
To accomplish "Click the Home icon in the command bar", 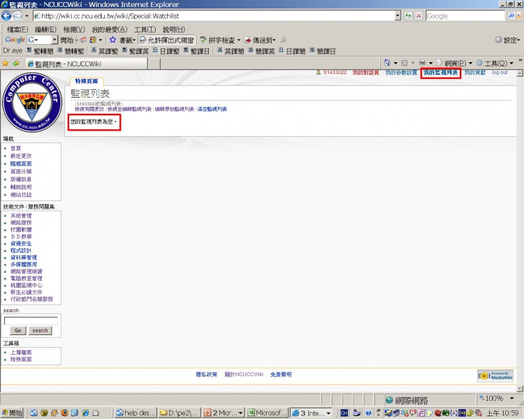I will (x=387, y=63).
